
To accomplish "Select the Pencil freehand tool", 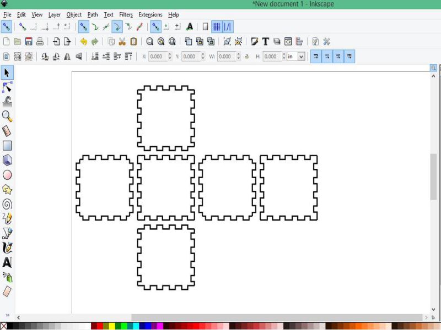I will [7, 218].
